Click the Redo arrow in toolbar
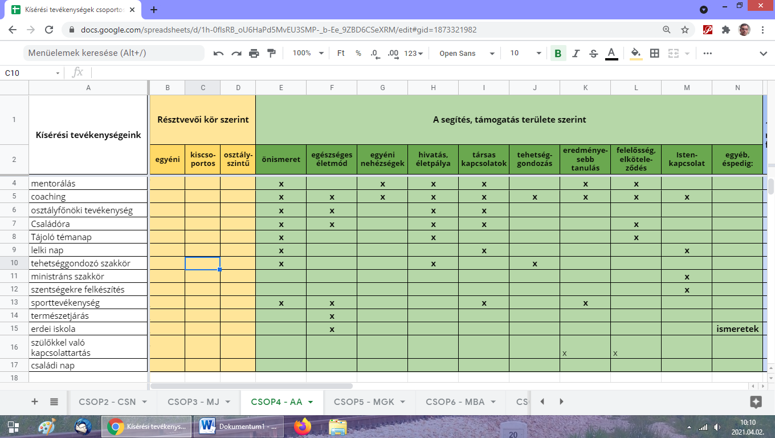 [x=236, y=53]
